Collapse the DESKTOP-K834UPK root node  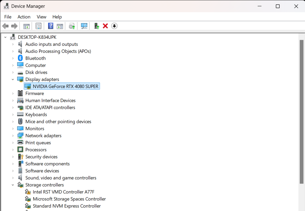click(x=5, y=37)
